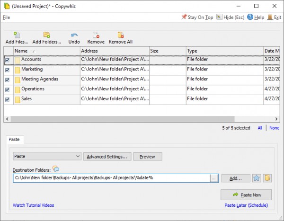The height and width of the screenshot is (221, 284).
Task: Select the Meeting Agendas name text
Action: 40,79
